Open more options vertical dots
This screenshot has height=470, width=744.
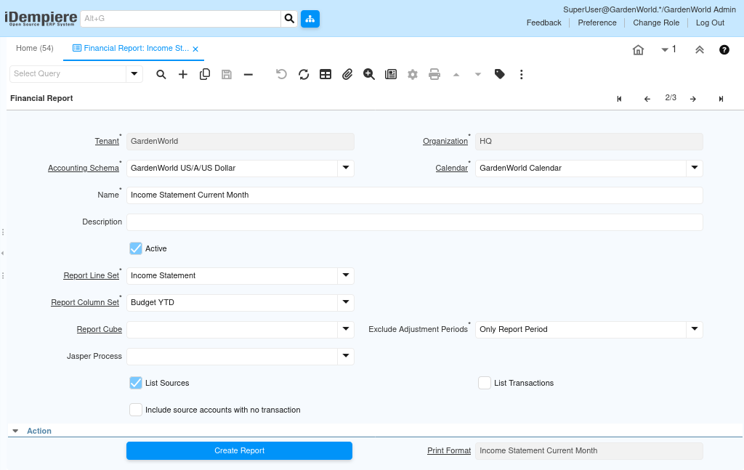pos(522,74)
